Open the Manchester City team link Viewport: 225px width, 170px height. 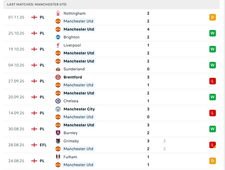tap(79, 109)
